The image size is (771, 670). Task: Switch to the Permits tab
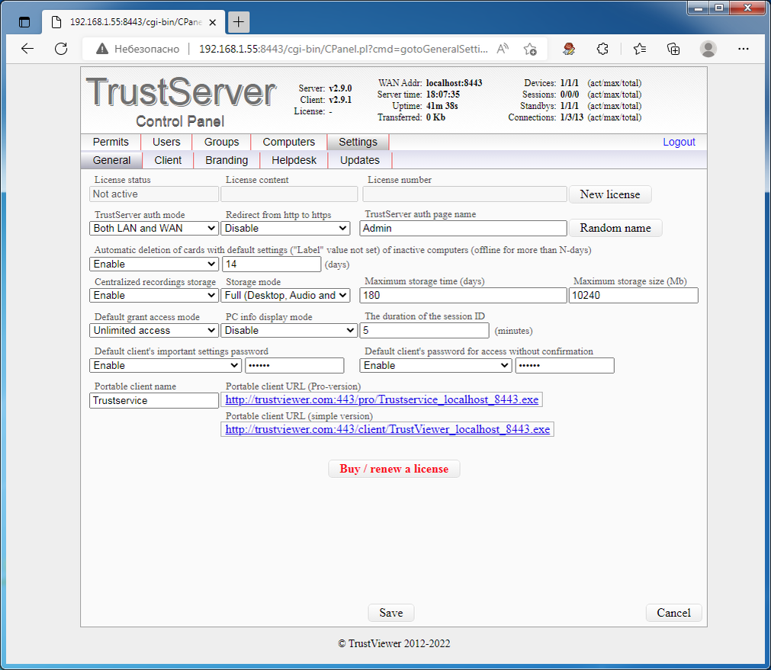[111, 142]
